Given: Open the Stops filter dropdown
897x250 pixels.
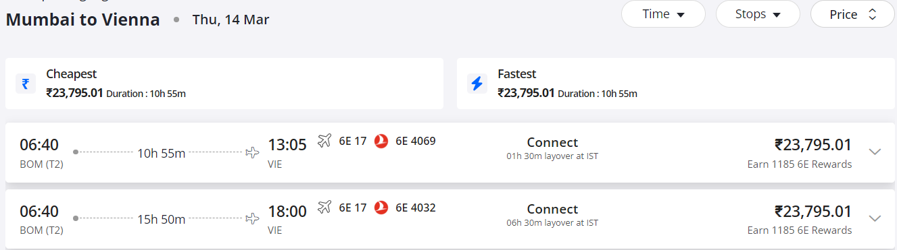Looking at the screenshot, I should click(758, 14).
